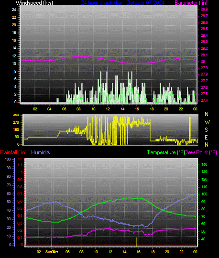Viewport: 219px width, 258px height.
Task: Click the W compass direction label
Action: point(207,122)
